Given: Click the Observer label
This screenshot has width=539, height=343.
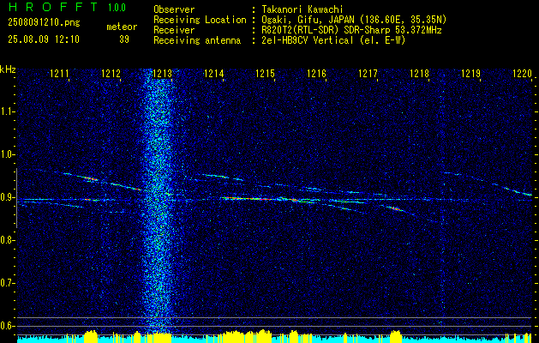Looking at the screenshot, I should coord(174,9).
